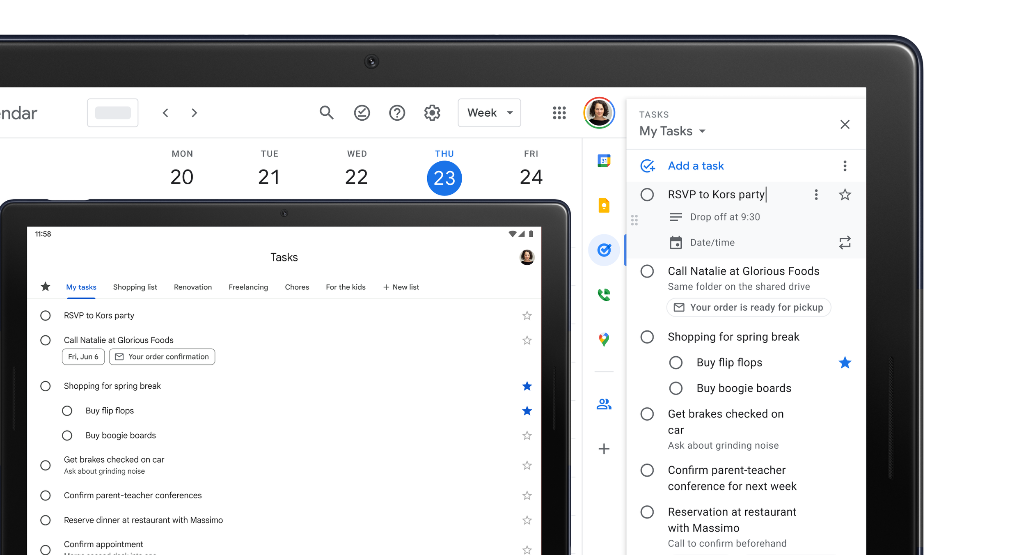
Task: Open Google Keep from the side panel
Action: (604, 205)
